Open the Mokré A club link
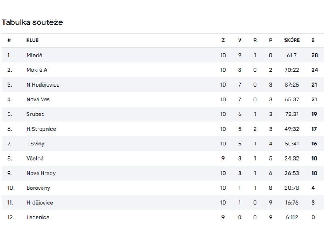 (37, 70)
